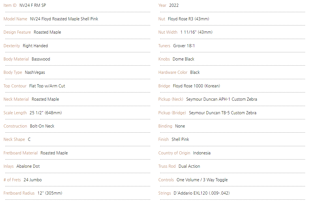
Task: Click the Top Contour label
Action: 15,86
